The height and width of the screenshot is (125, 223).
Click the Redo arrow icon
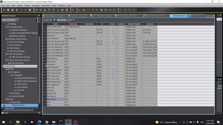pyautogui.click(x=25, y=10)
